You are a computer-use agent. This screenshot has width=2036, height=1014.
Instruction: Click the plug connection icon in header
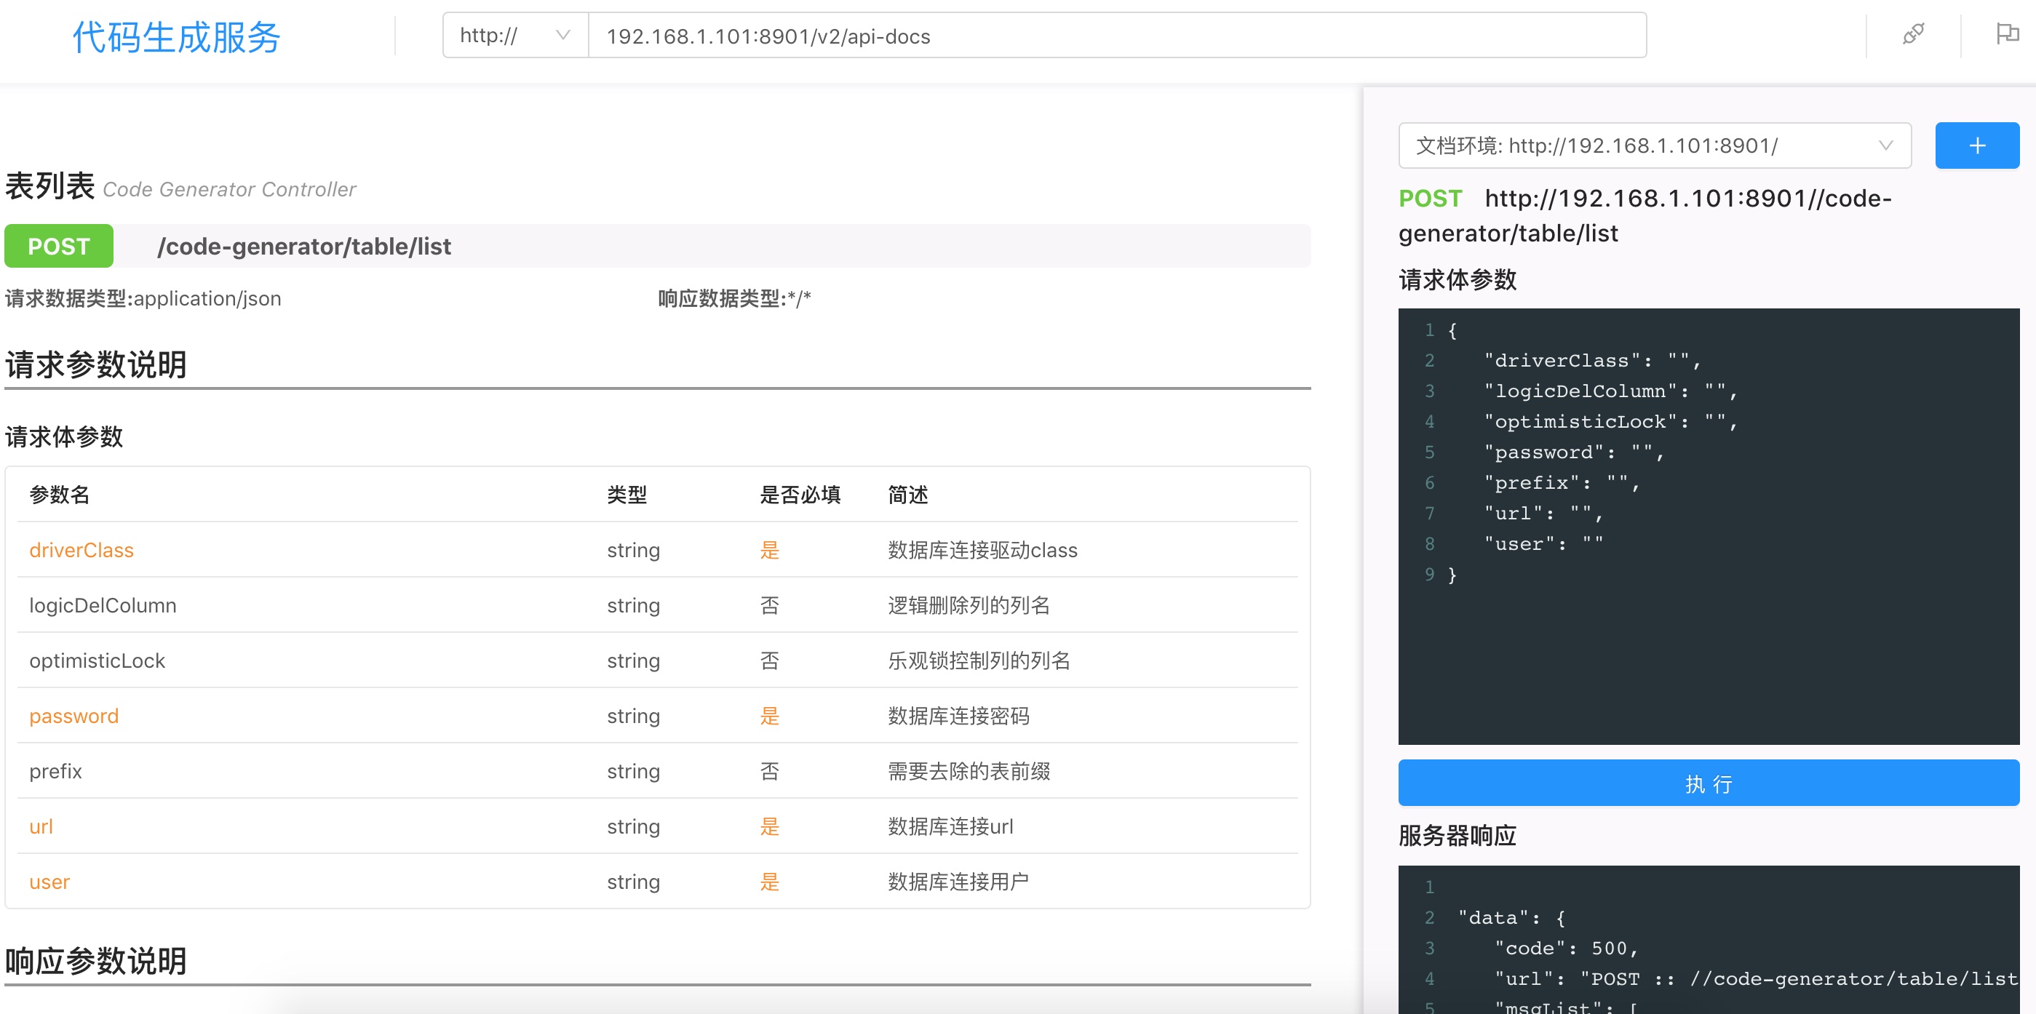coord(1913,34)
